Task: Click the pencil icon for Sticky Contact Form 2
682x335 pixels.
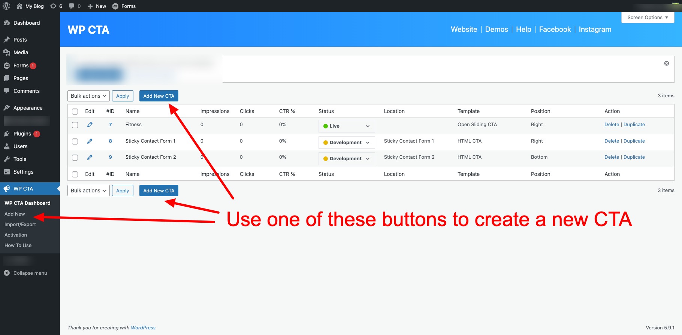Action: [x=90, y=157]
